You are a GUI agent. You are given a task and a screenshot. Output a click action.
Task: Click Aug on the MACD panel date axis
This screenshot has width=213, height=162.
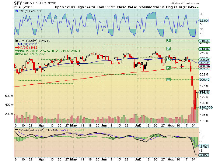pos(171,159)
